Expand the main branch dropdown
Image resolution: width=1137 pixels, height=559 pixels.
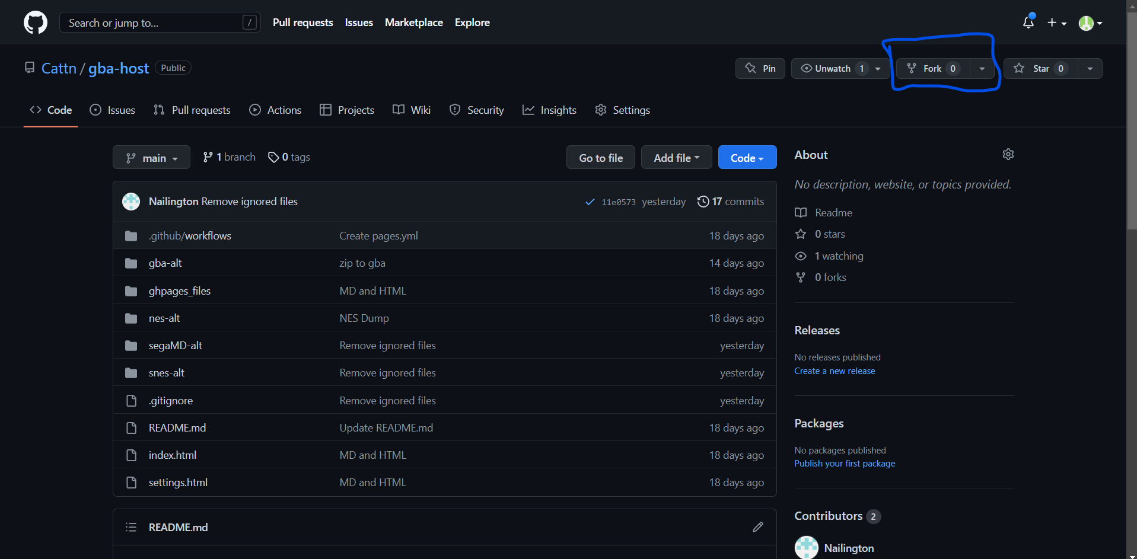[x=151, y=158]
